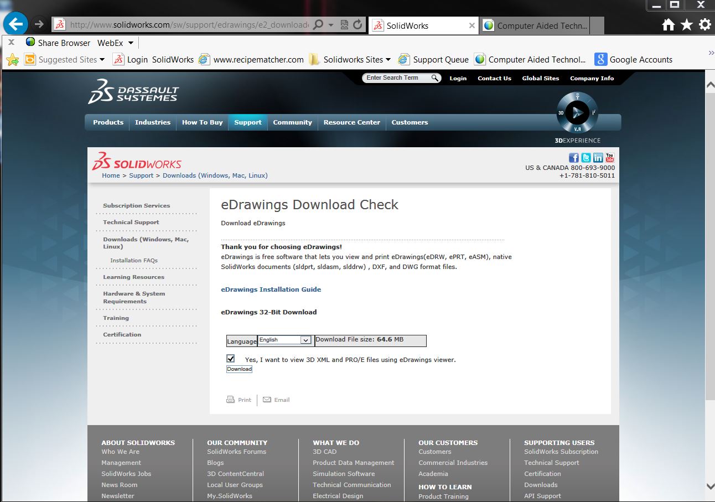Screen dimensions: 715x502
Task: Click the Dassault Systemes logo
Action: [x=133, y=91]
